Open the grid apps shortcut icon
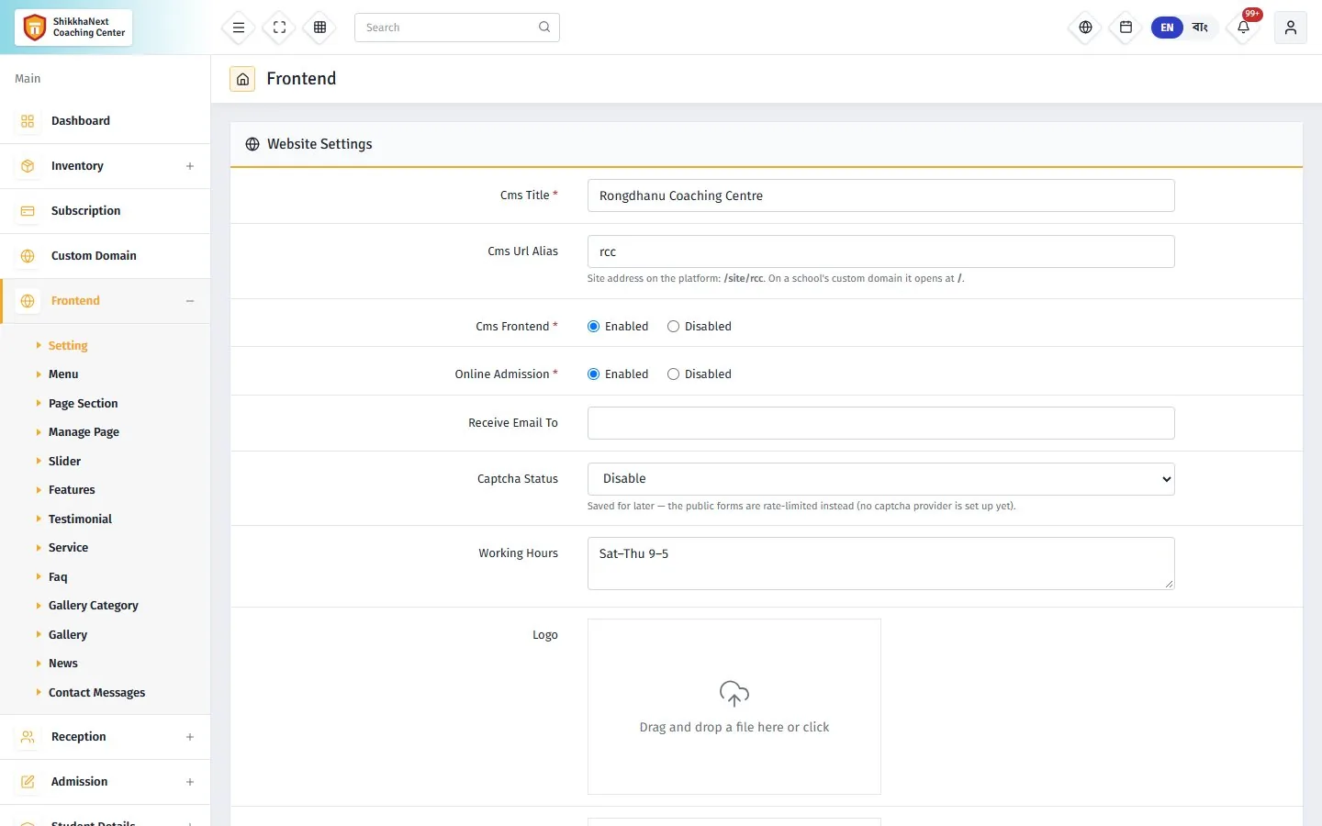 [x=320, y=28]
